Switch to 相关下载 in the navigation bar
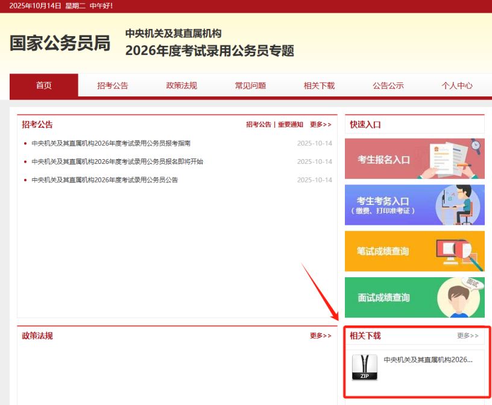This screenshot has width=492, height=405. [x=319, y=86]
